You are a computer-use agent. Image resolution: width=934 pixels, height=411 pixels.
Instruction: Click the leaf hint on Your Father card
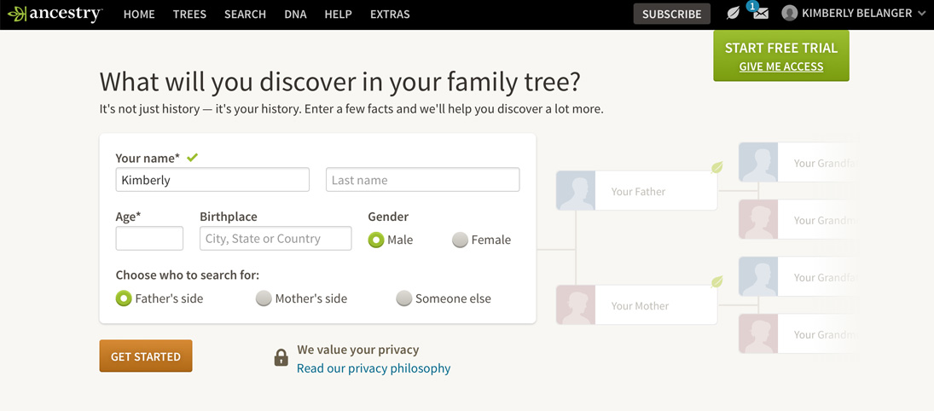(717, 168)
